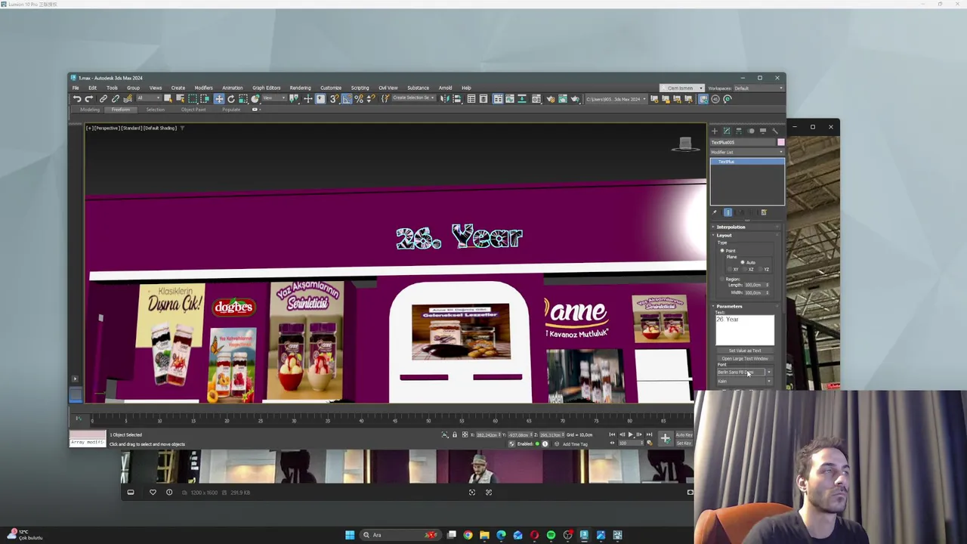Click Set Value as Text button
Screen dimensions: 967x544
click(745, 351)
